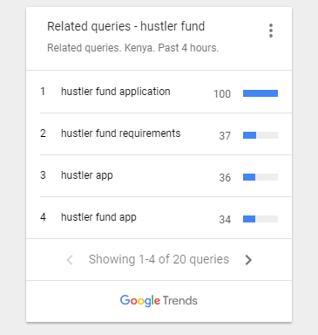Screen dimensions: 318x335
Task: Click the Showing 1-4 of 20 queries text
Action: tap(159, 259)
